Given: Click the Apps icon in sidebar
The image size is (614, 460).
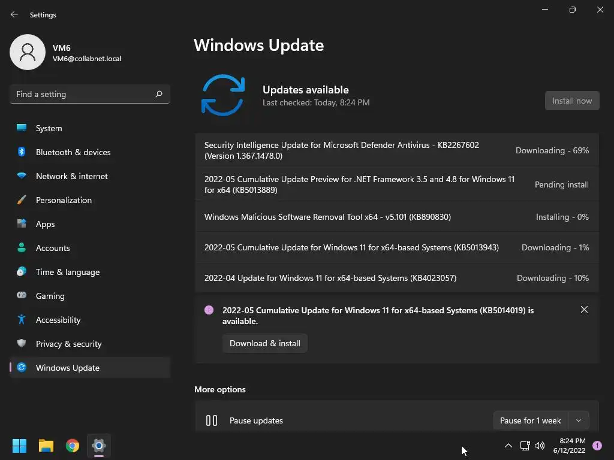Looking at the screenshot, I should [x=22, y=224].
